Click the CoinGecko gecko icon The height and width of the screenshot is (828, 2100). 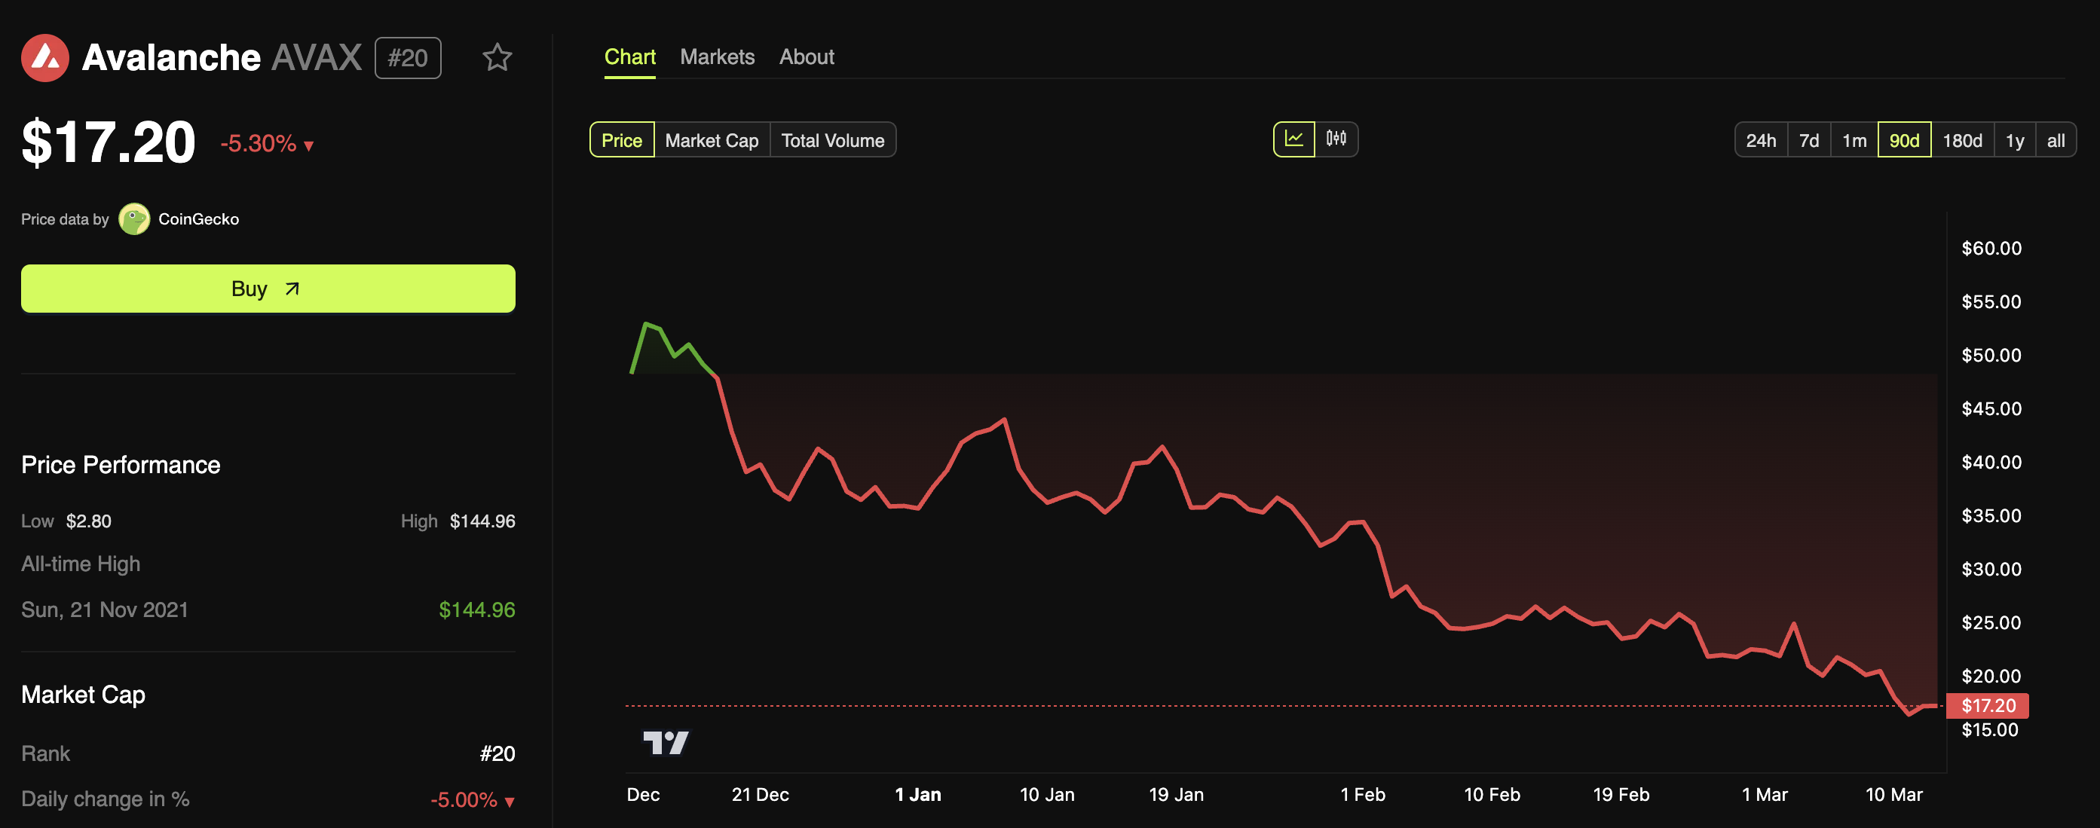click(x=133, y=219)
